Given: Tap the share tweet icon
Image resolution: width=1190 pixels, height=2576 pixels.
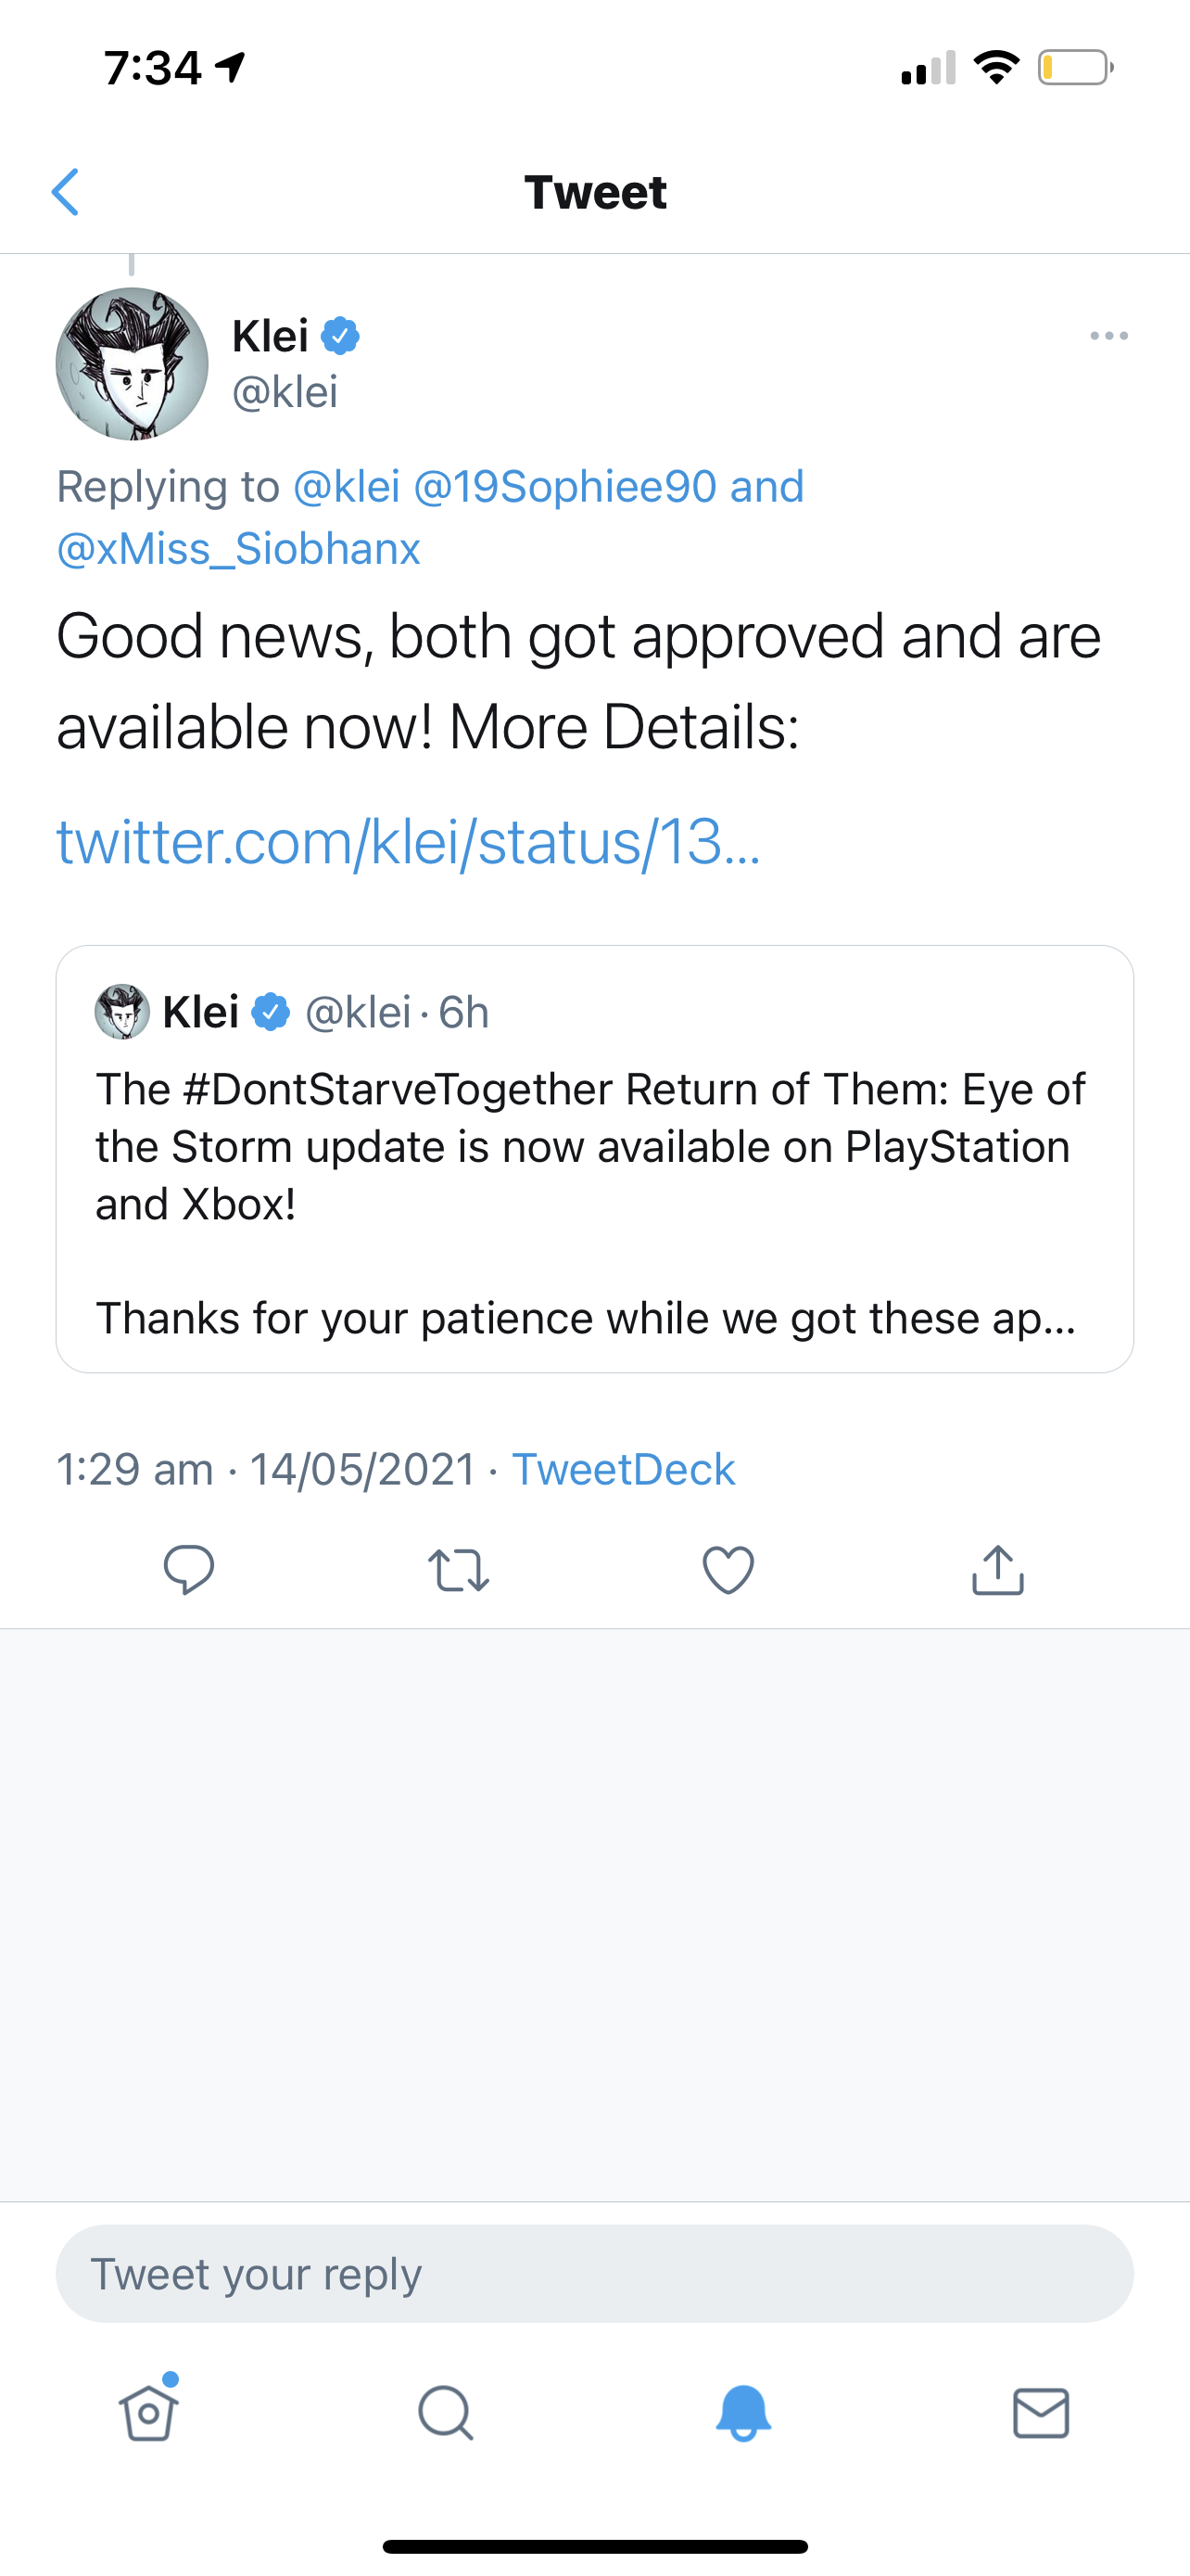Looking at the screenshot, I should tap(997, 1569).
